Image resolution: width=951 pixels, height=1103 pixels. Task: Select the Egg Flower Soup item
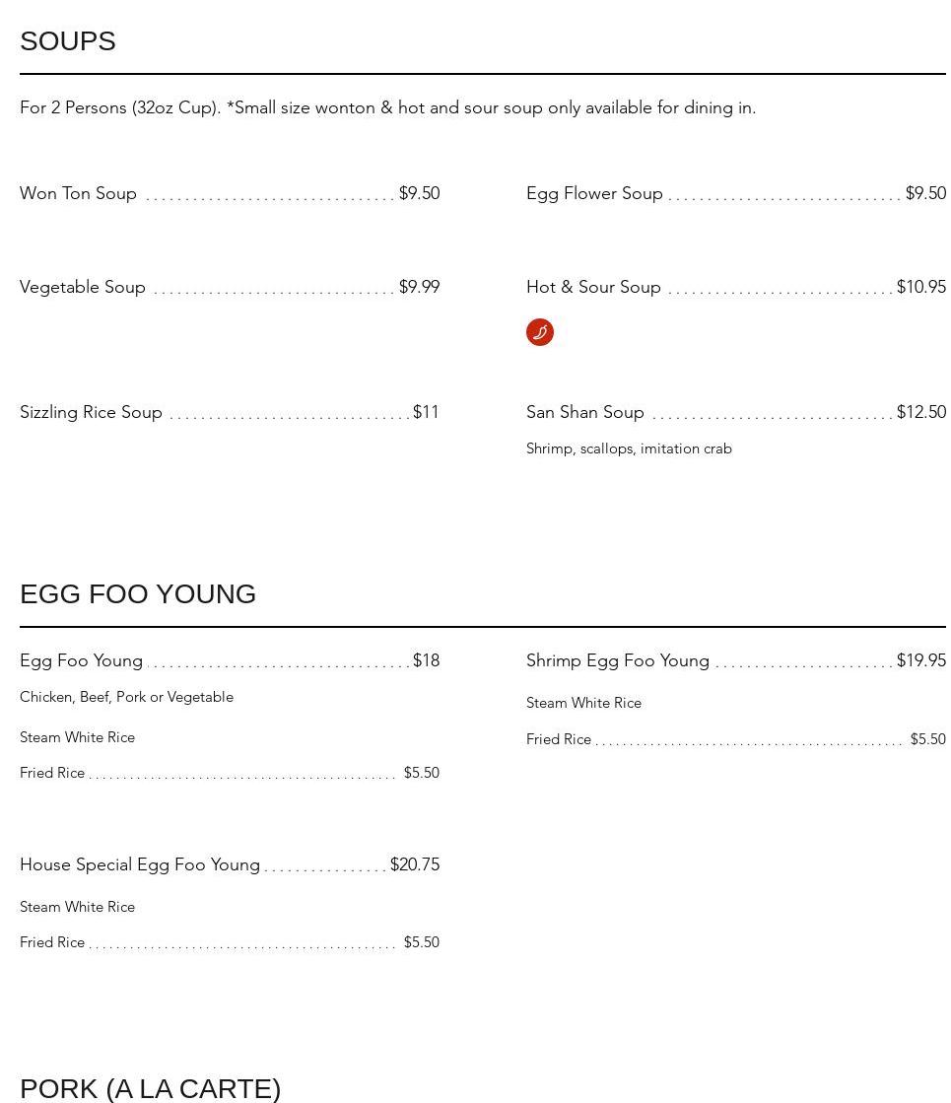[594, 193]
